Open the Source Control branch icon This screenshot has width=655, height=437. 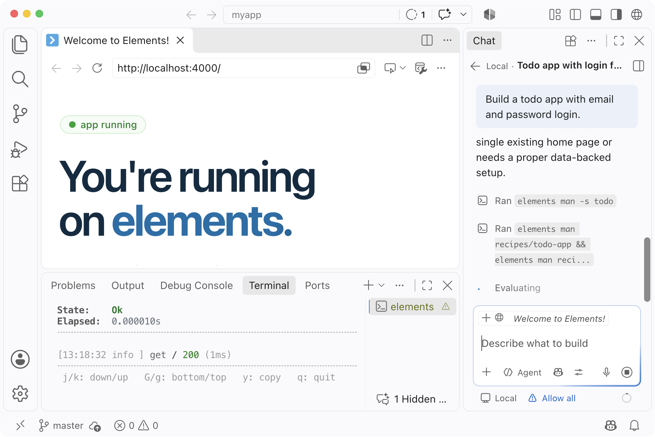(20, 114)
